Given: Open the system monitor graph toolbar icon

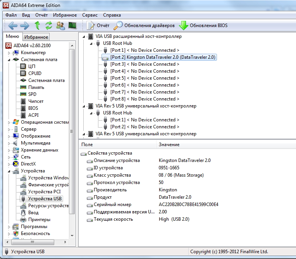Looking at the screenshot, I should click(72, 26).
